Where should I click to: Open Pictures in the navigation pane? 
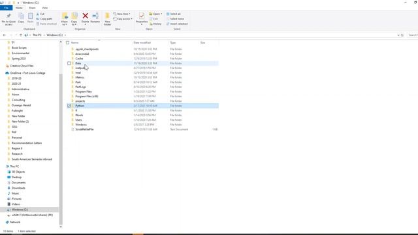coord(14,198)
